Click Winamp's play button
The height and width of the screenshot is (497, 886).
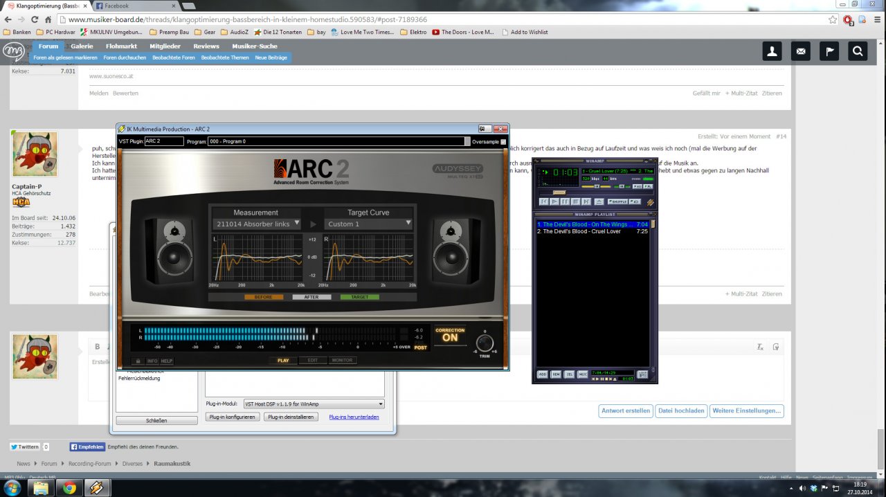[554, 201]
